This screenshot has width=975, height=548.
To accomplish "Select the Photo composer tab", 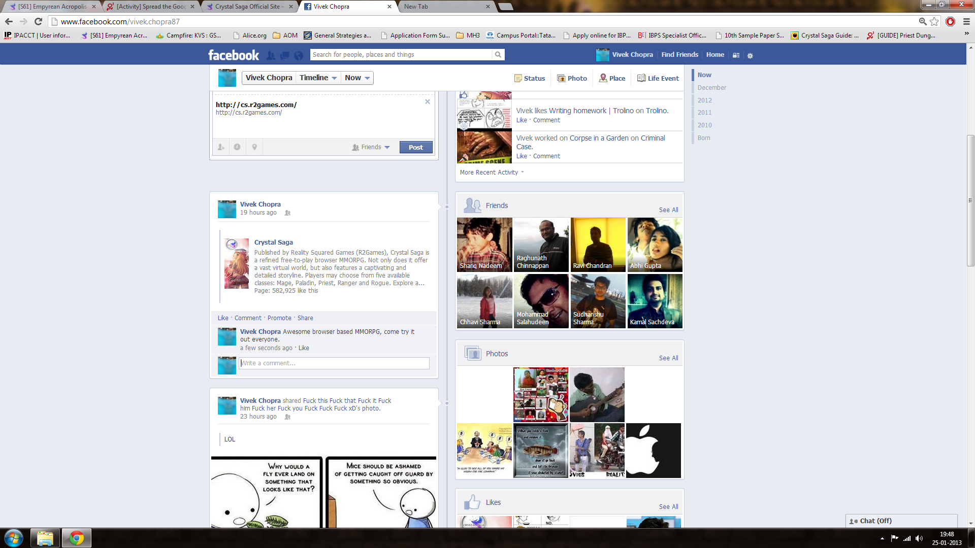I will click(x=572, y=78).
